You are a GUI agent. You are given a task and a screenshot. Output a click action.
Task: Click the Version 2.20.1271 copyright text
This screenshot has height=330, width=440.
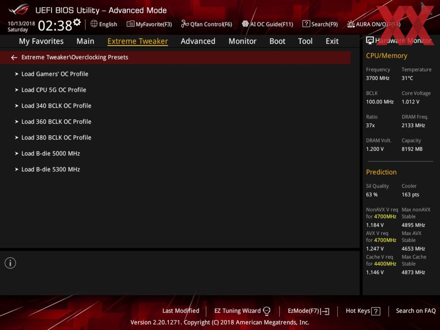point(220,322)
